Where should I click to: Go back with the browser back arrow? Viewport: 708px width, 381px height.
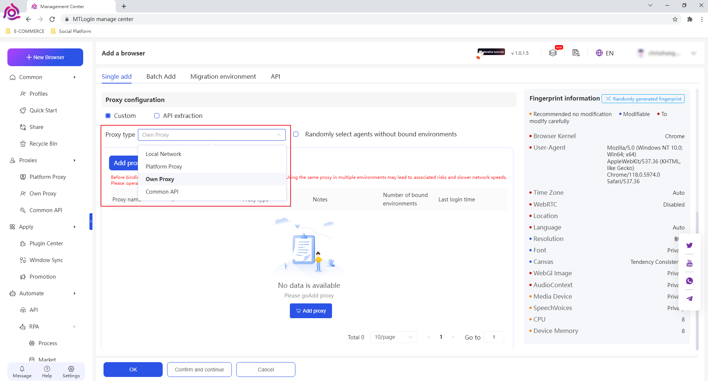point(28,19)
